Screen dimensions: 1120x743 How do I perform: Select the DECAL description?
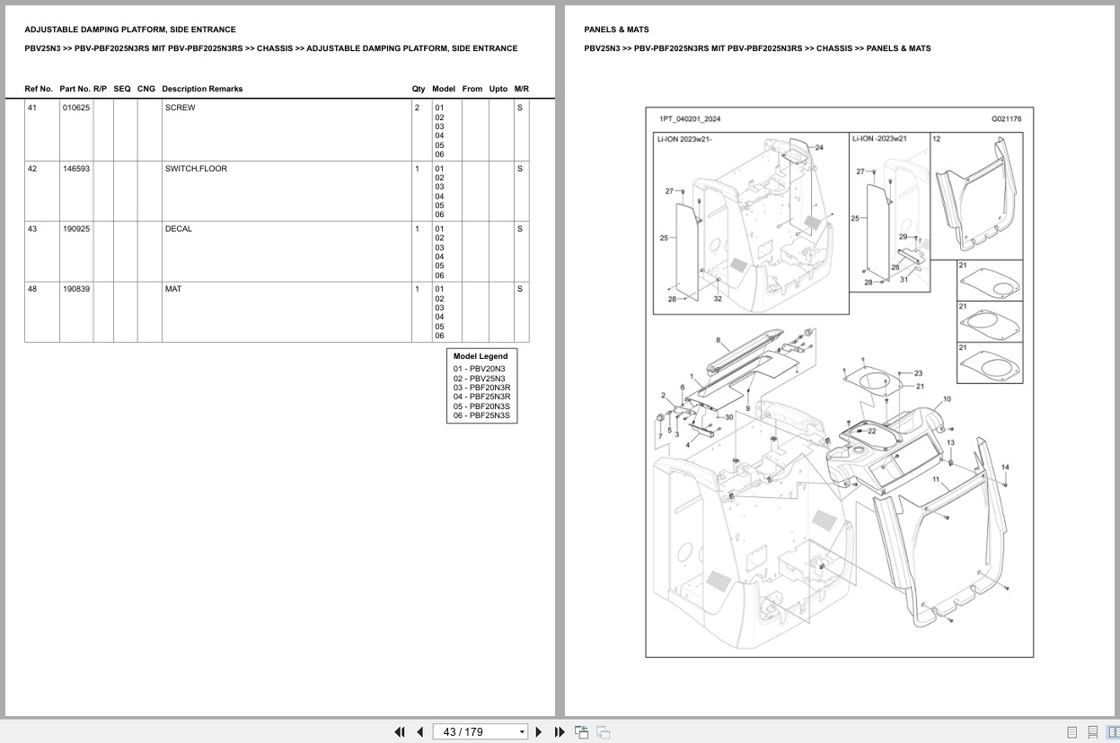(178, 229)
